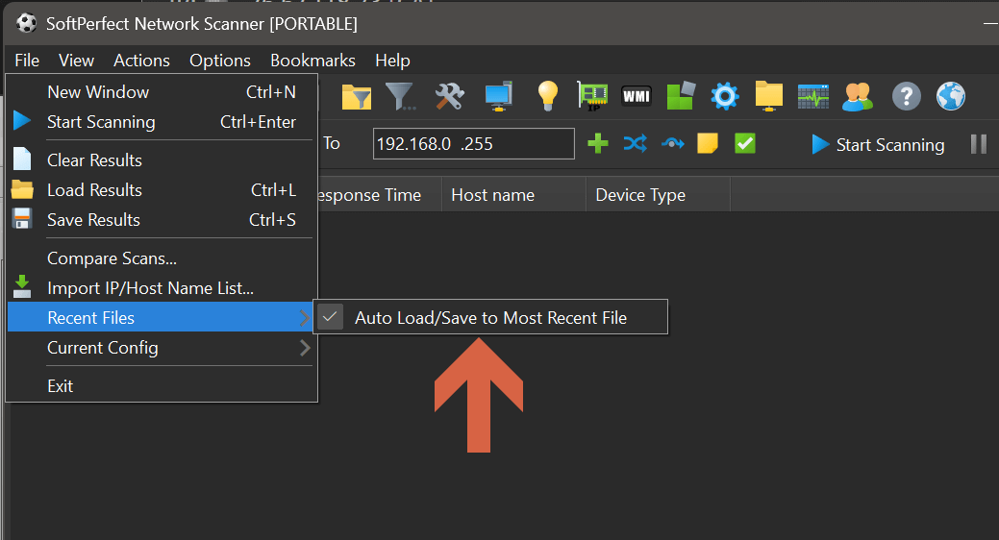Click the network card IP icon
Image resolution: width=999 pixels, height=540 pixels.
(592, 96)
